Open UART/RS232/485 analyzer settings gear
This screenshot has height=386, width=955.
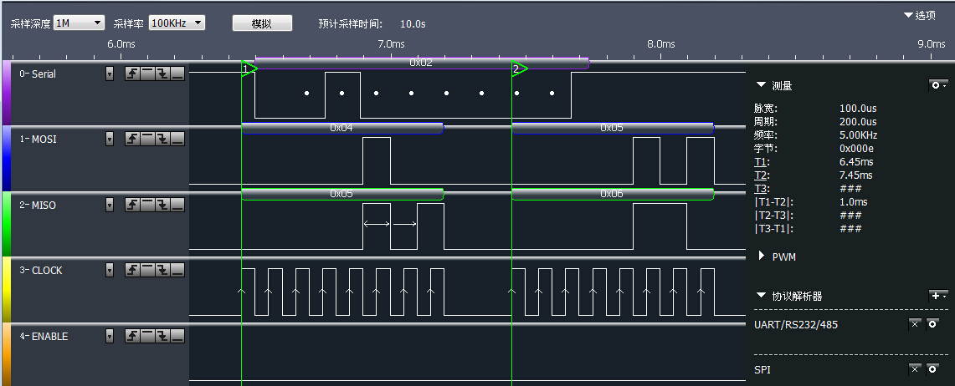pyautogui.click(x=932, y=324)
